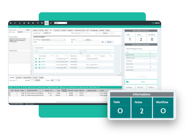Open the Financial accounting tab
Screen dimensions: 190x135
[80, 30]
